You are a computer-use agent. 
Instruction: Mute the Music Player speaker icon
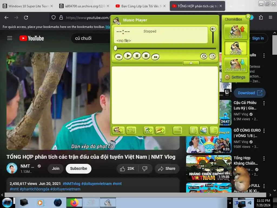213,29
